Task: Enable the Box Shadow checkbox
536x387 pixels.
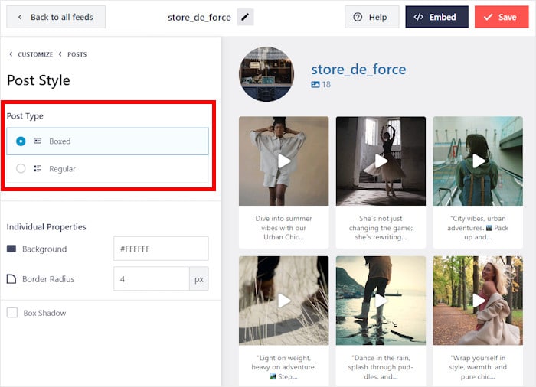Action: (12, 313)
